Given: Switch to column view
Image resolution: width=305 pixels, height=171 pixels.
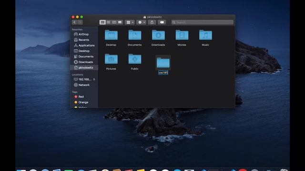Looking at the screenshot, I should coord(114,22).
